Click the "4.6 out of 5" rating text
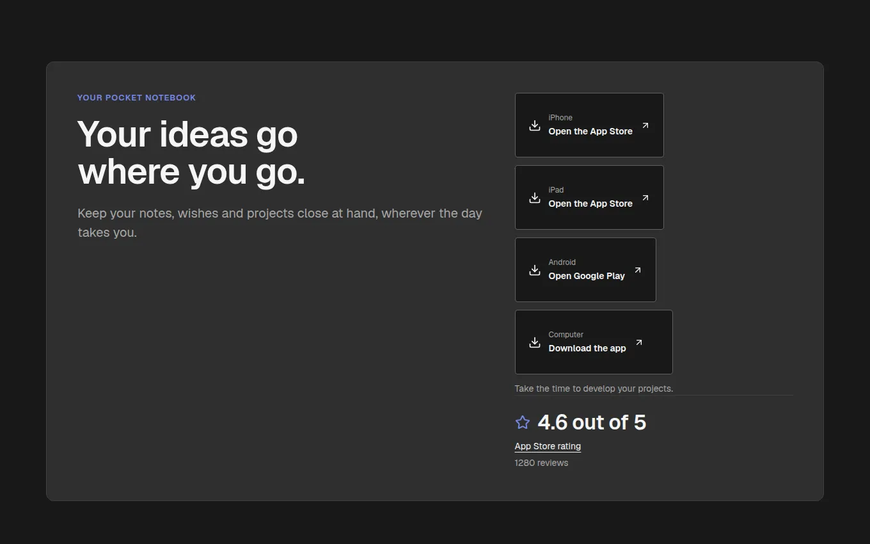This screenshot has width=870, height=544. coord(592,422)
